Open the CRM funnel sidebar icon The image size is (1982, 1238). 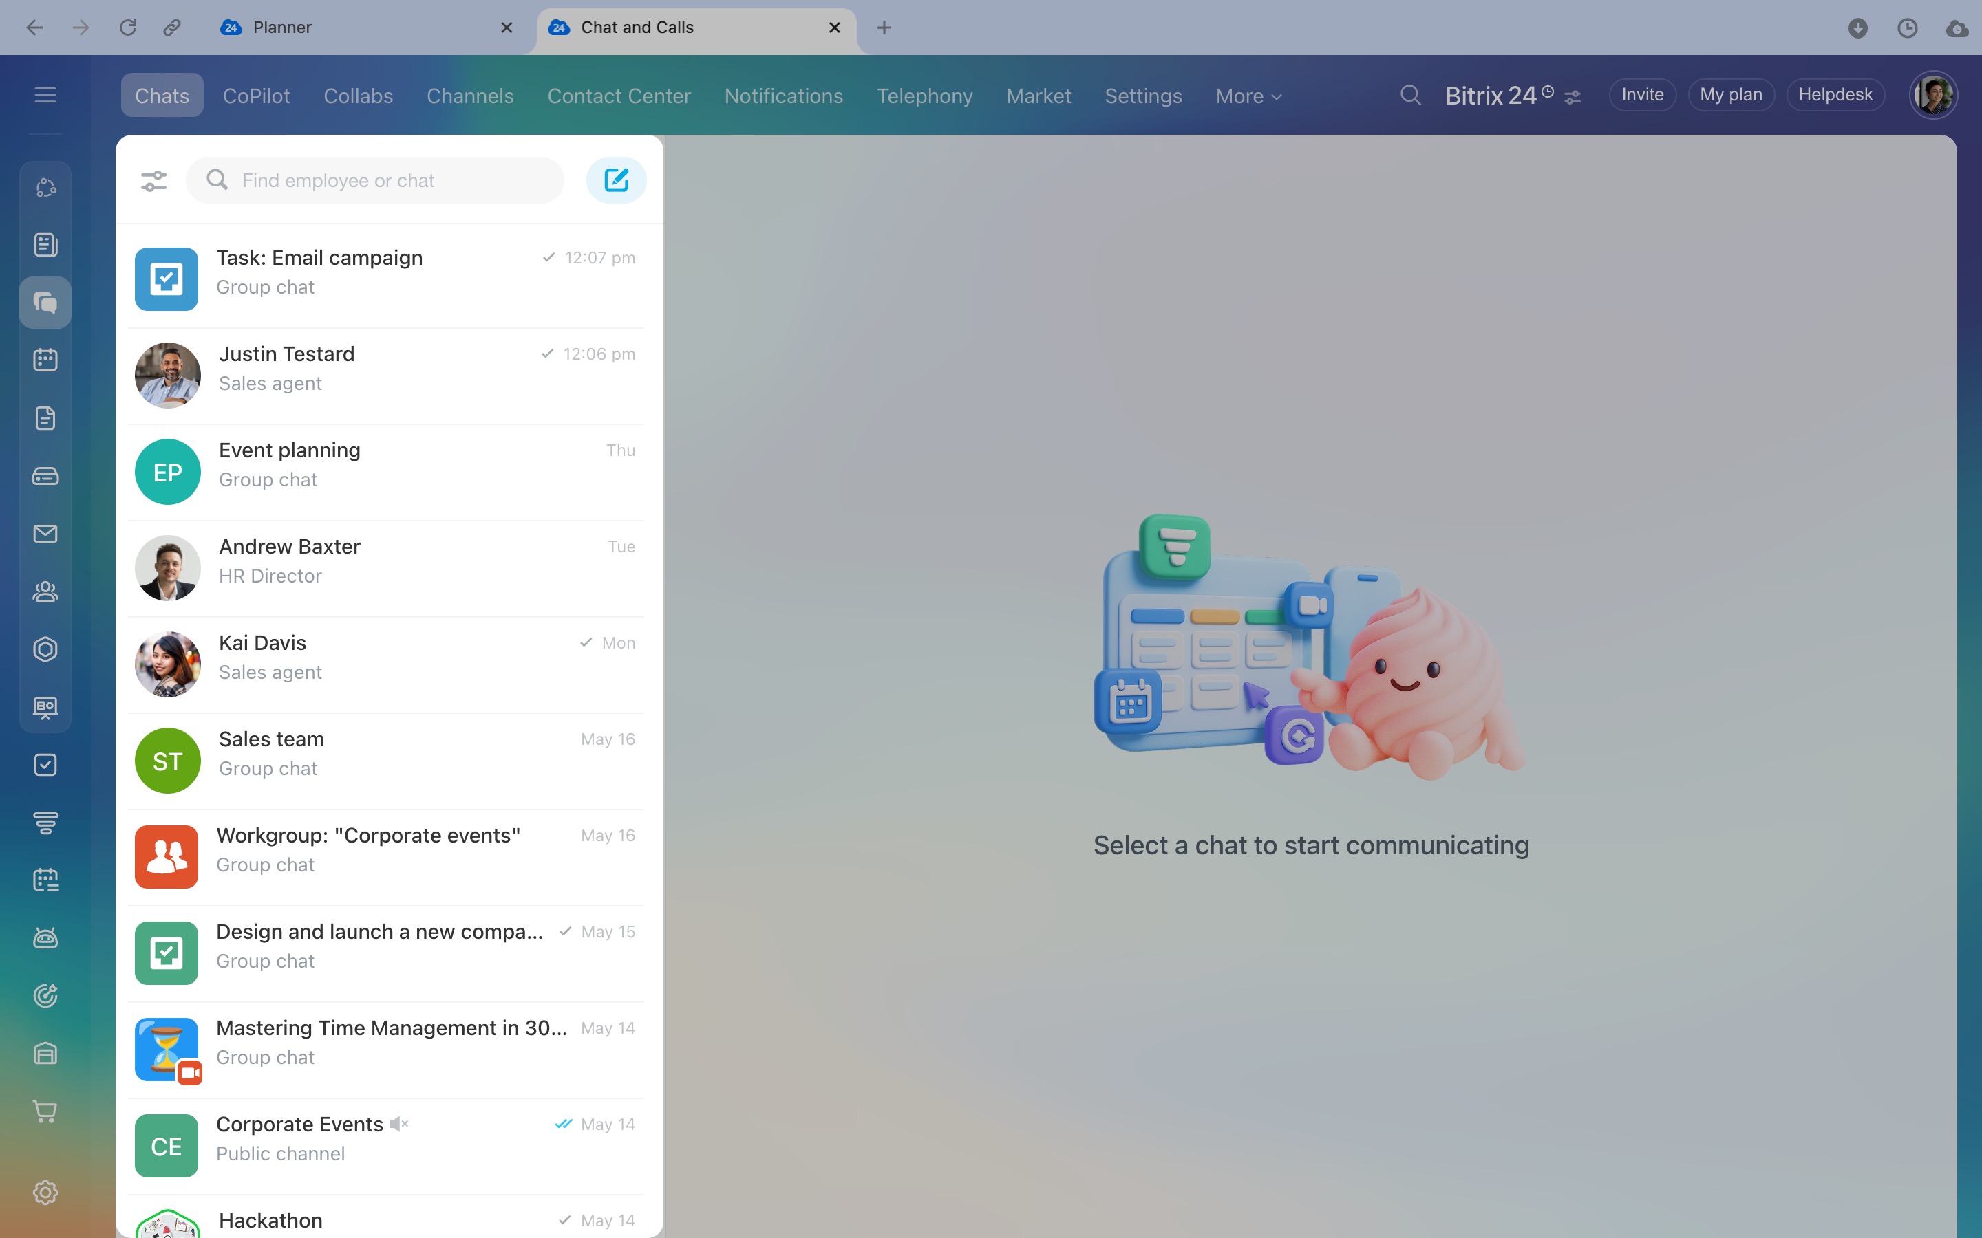click(x=45, y=823)
